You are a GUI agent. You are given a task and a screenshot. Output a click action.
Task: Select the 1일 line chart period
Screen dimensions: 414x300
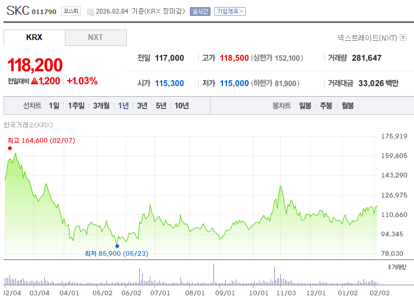point(54,106)
